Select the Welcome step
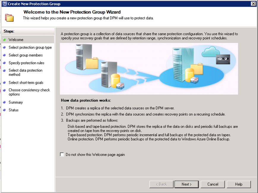 [x=28, y=40]
